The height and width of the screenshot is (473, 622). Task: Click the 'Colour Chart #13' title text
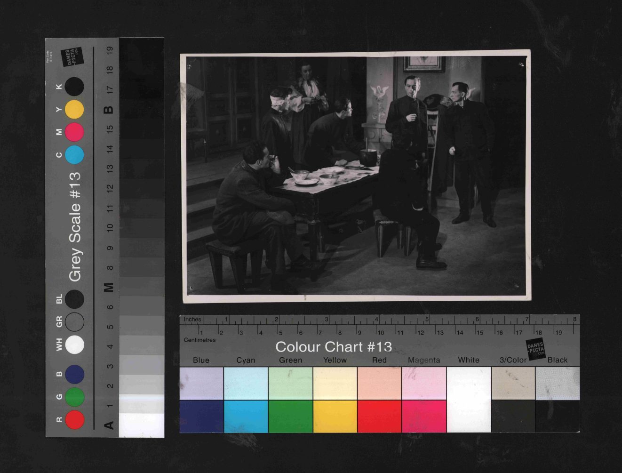point(333,347)
